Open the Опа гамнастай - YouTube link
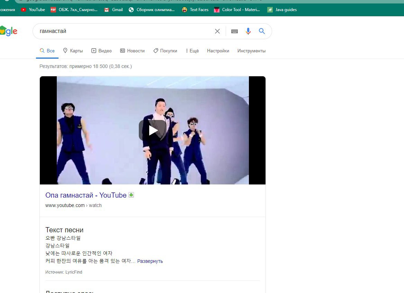Viewport: 404px width, 293px height. coord(86,195)
